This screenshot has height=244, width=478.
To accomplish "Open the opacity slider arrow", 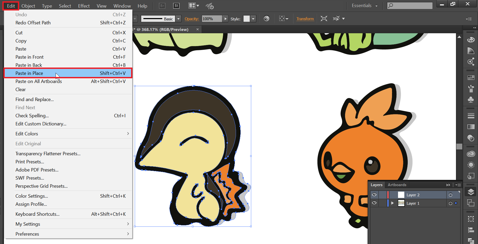I will (x=225, y=19).
